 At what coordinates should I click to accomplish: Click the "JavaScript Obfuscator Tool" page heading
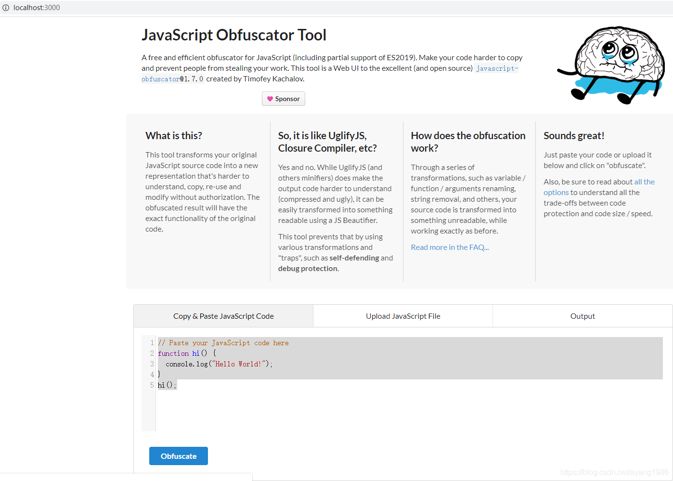click(234, 35)
